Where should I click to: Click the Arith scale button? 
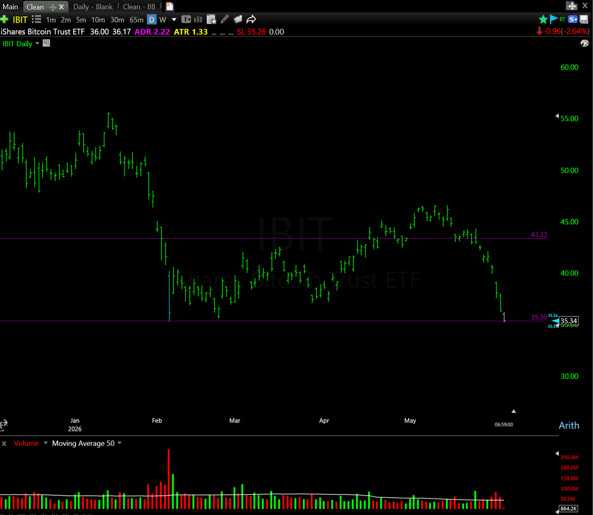tap(569, 426)
